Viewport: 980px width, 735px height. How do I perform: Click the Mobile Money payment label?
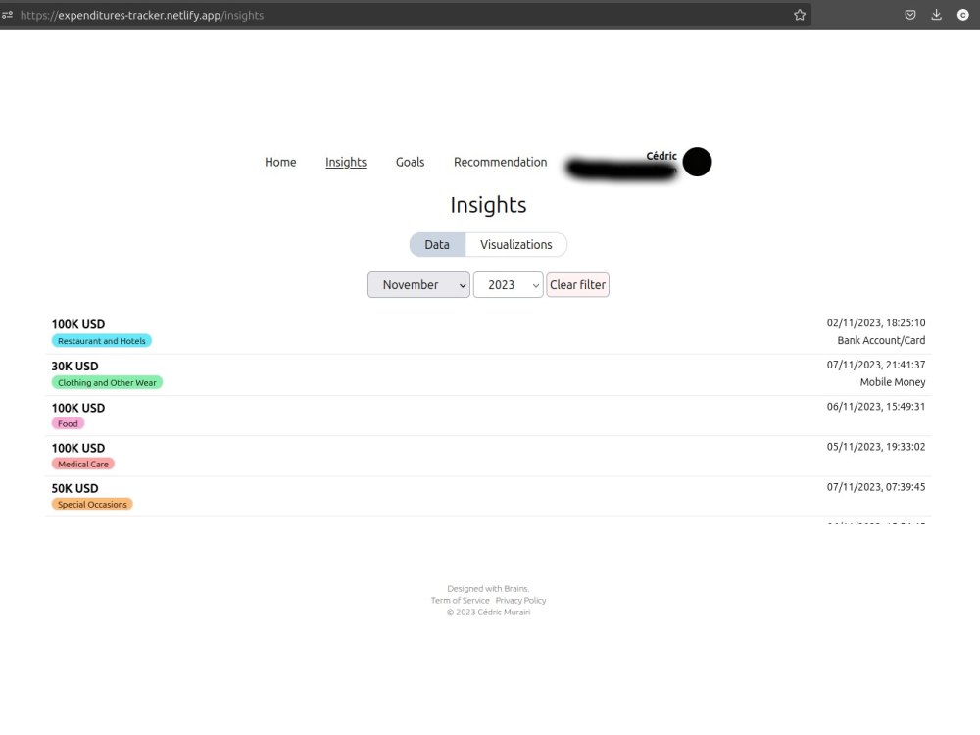pos(893,382)
